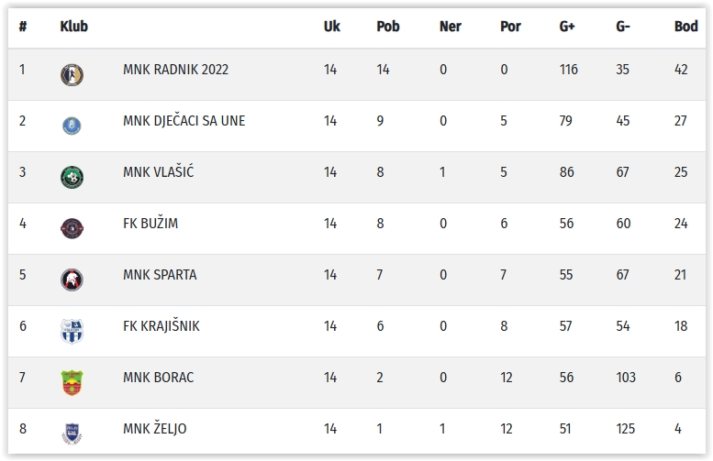Select the FK KRAJIŠNIK team name

point(161,326)
